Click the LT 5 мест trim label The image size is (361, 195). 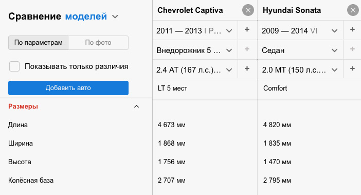coord(172,88)
